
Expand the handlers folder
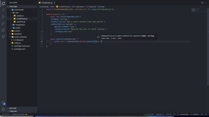click(22, 34)
